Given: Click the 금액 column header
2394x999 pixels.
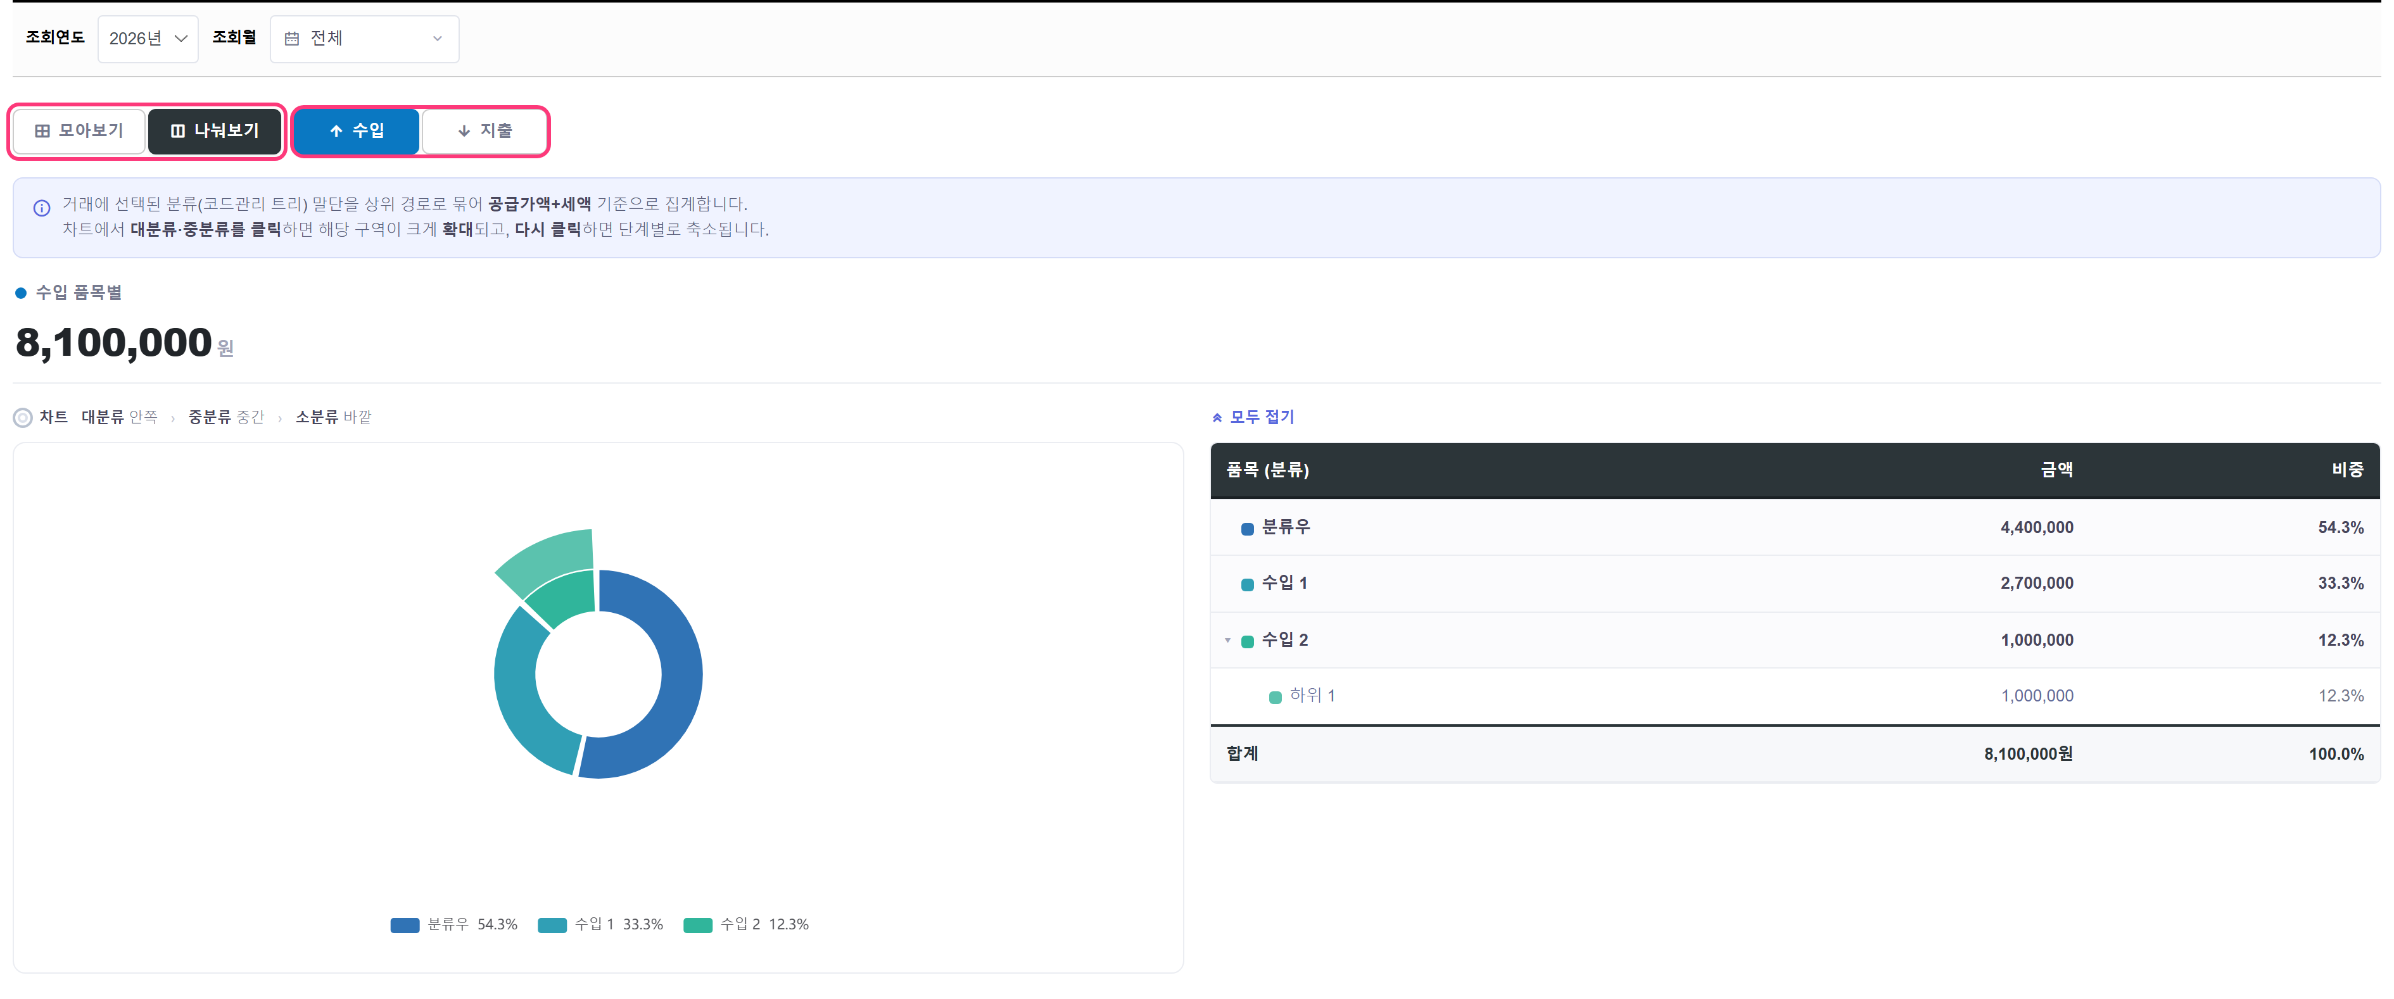Looking at the screenshot, I should tap(2056, 469).
